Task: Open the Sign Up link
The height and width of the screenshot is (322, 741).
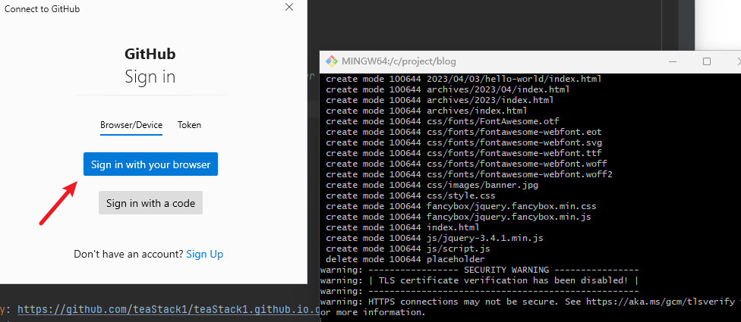Action: click(x=205, y=254)
